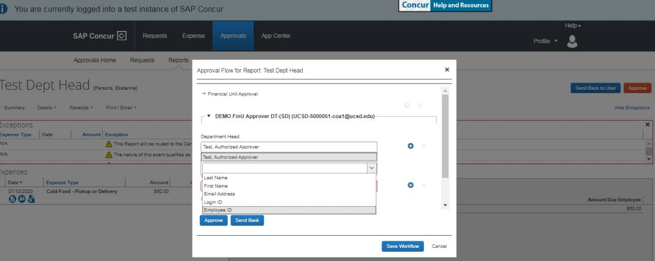Viewport: 655px width, 261px height.
Task: Go to App Center
Action: pos(276,35)
